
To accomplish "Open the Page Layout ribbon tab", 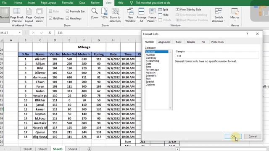I will 48,3.
